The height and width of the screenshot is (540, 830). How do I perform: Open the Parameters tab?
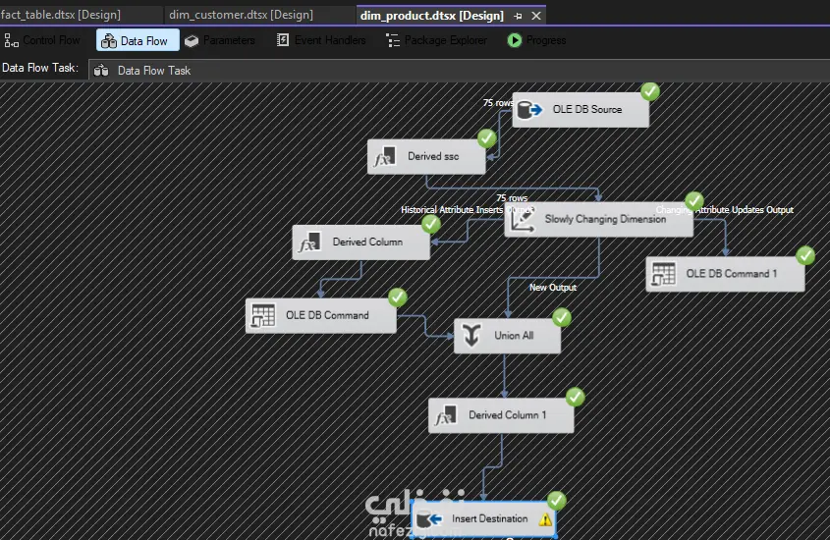(220, 40)
